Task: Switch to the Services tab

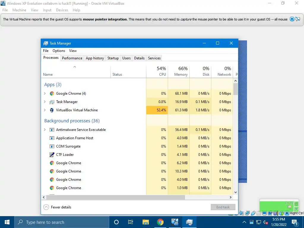Action: tap(154, 58)
